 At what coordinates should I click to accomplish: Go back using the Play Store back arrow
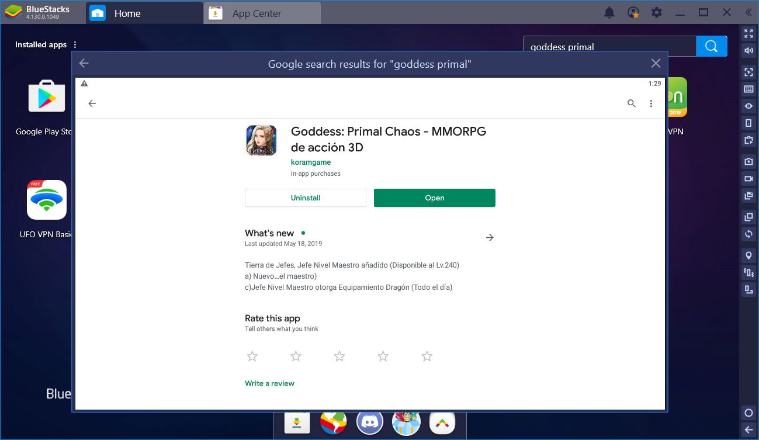click(x=92, y=103)
